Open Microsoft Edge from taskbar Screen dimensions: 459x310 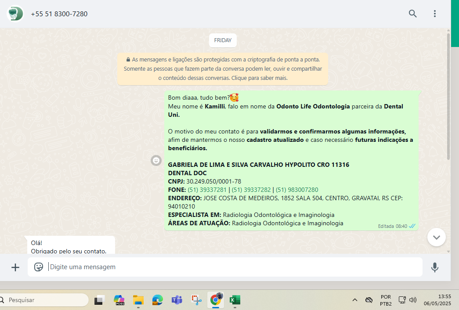(158, 300)
